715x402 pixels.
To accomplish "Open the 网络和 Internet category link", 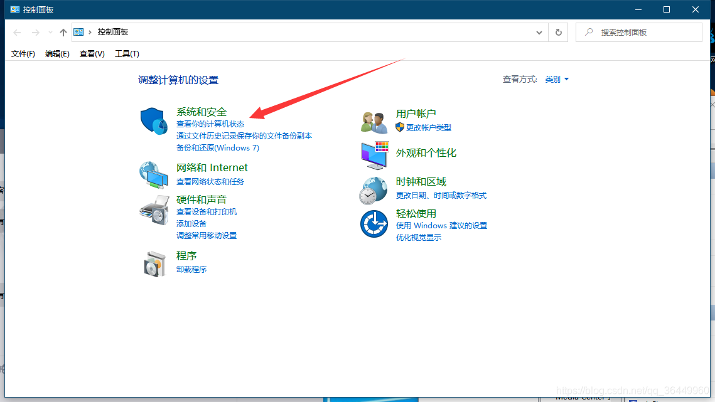I will coord(212,167).
